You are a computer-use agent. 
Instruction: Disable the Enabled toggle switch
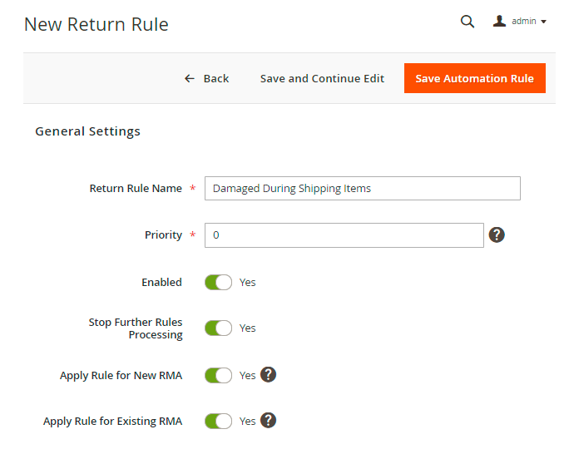tap(218, 282)
